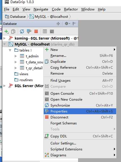Screen dimensions: 121x162
Task: Choose Properties in the context menu
Action: tap(80, 111)
